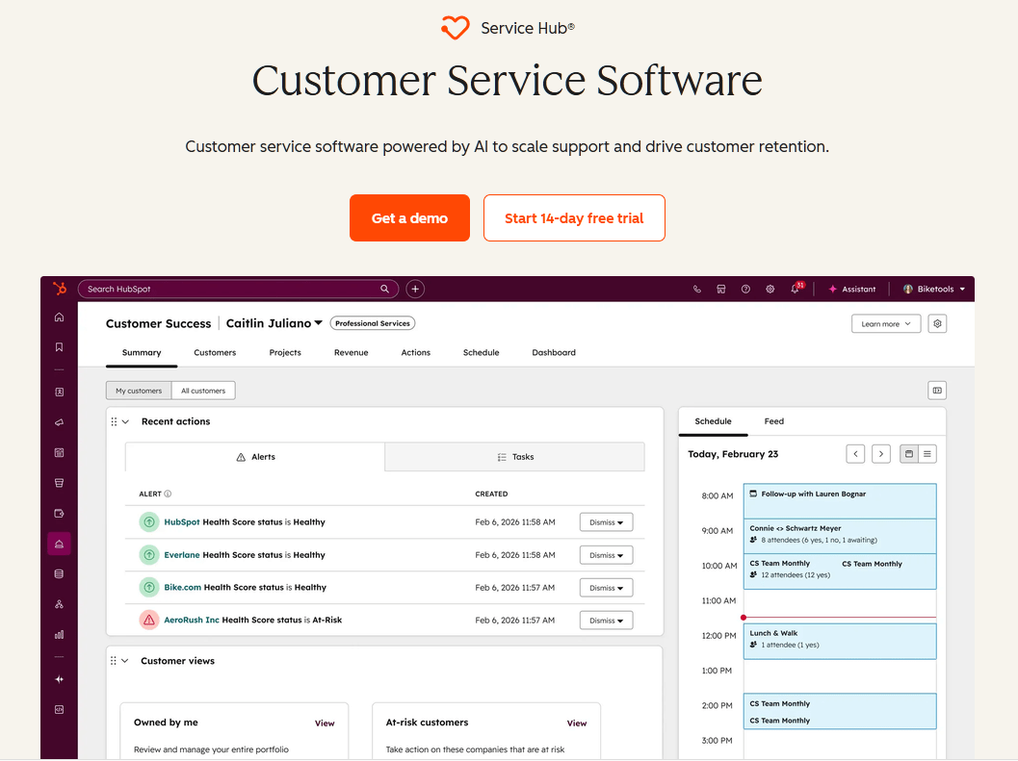Open the Dashboard tab
The width and height of the screenshot is (1018, 761).
pyautogui.click(x=554, y=353)
